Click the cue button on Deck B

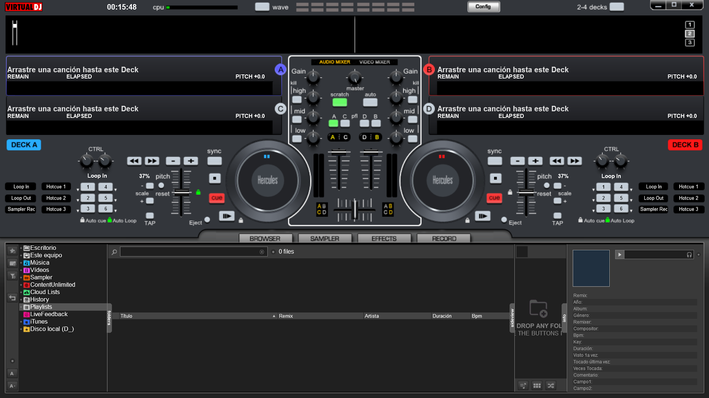[x=494, y=198]
